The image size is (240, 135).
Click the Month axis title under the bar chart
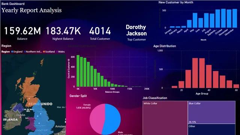tap(203, 40)
